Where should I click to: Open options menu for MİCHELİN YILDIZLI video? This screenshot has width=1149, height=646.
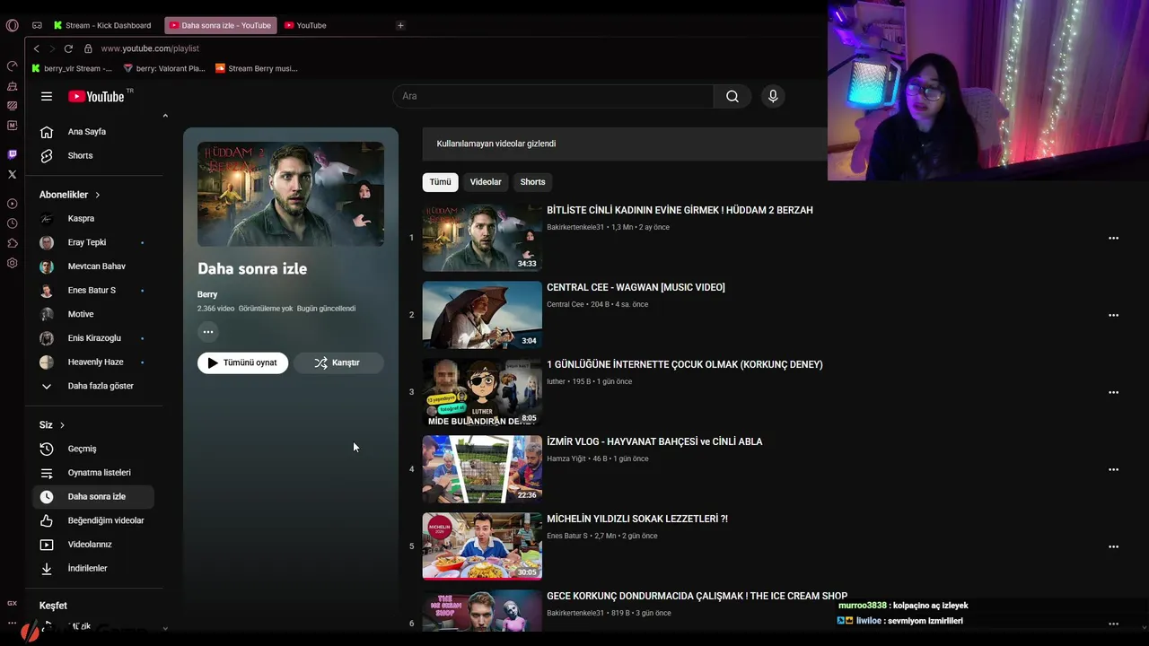tap(1113, 546)
